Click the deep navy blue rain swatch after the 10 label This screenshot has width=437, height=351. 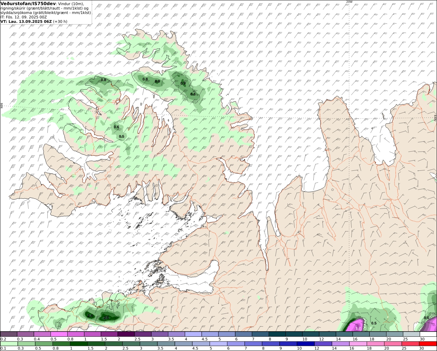[306, 344]
